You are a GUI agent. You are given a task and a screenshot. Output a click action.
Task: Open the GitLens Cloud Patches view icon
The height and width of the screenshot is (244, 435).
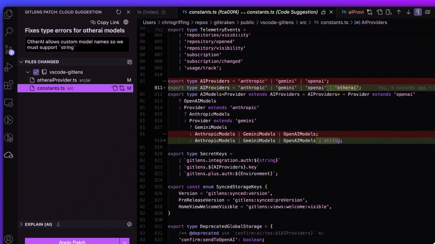pos(8,155)
